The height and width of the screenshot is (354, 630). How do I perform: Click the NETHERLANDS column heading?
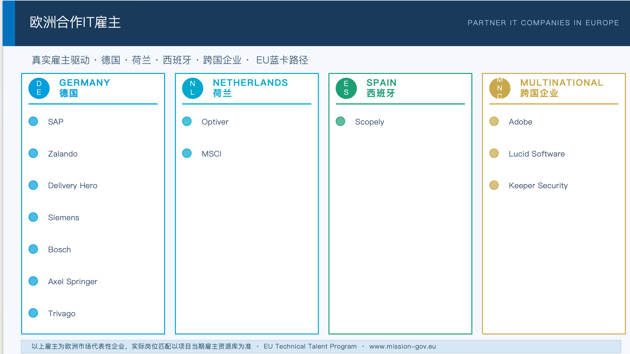(x=250, y=83)
